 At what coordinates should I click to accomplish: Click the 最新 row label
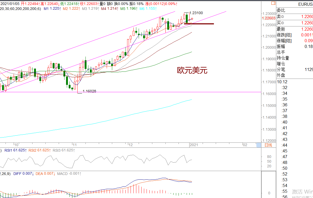tap(281, 29)
